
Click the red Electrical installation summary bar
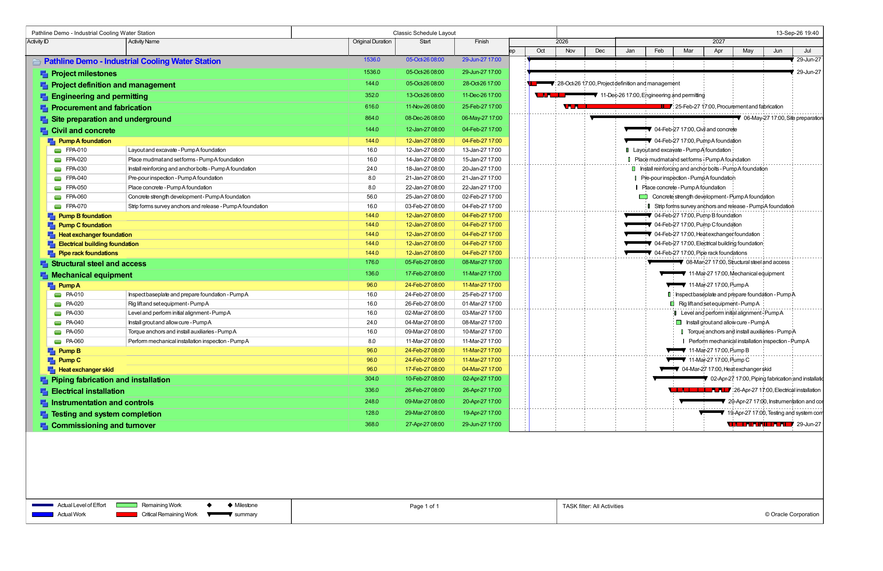click(700, 390)
